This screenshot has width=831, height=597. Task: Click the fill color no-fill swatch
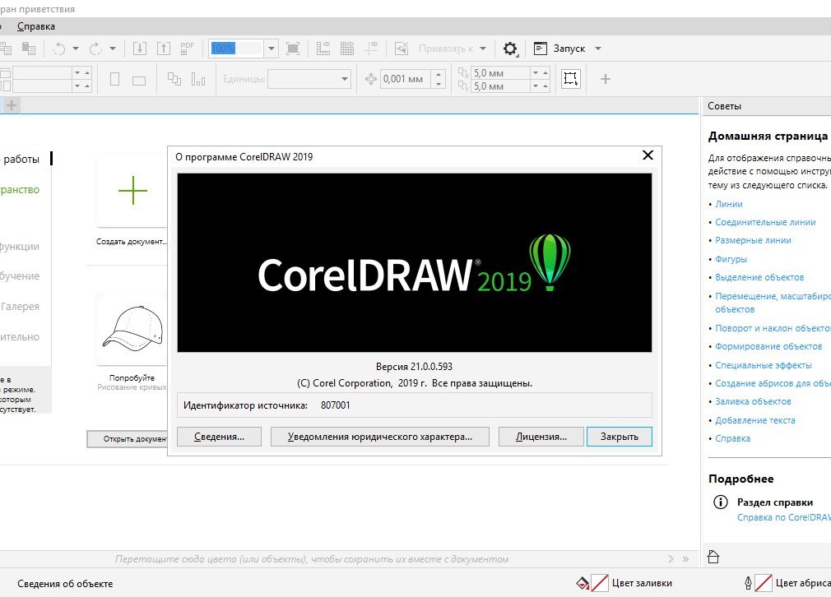[x=600, y=583]
